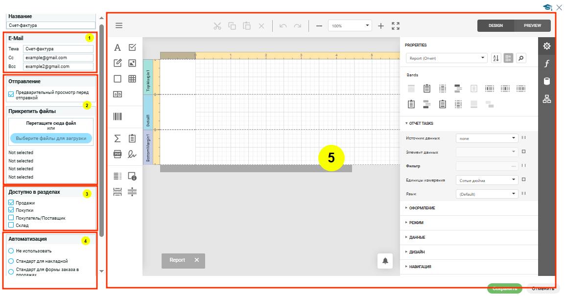
Task: Open the Expressions panel with the f icon
Action: click(547, 64)
